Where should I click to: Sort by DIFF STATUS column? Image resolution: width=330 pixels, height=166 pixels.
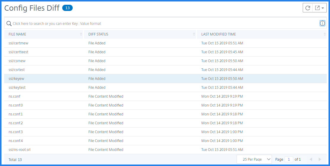(x=194, y=34)
